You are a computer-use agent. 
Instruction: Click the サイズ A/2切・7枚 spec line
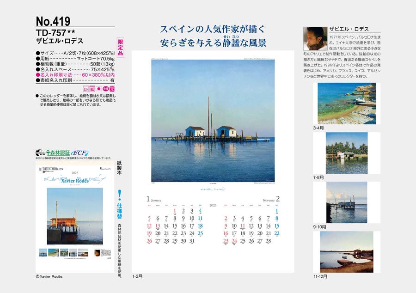[x=75, y=53]
